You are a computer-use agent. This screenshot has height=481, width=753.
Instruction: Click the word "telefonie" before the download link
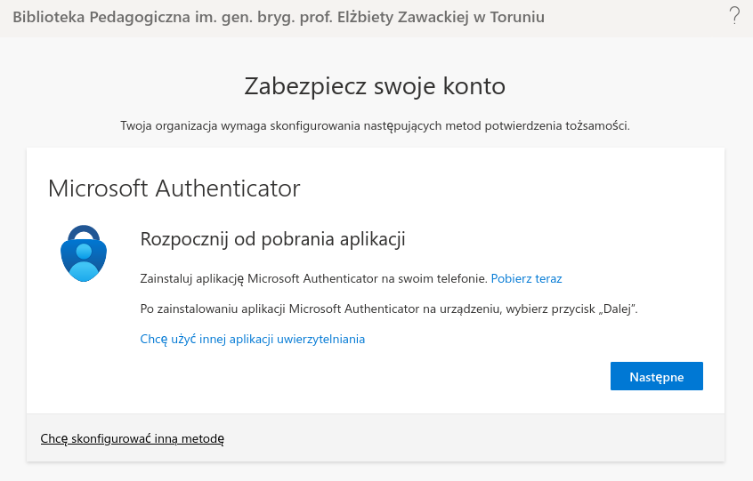point(460,278)
